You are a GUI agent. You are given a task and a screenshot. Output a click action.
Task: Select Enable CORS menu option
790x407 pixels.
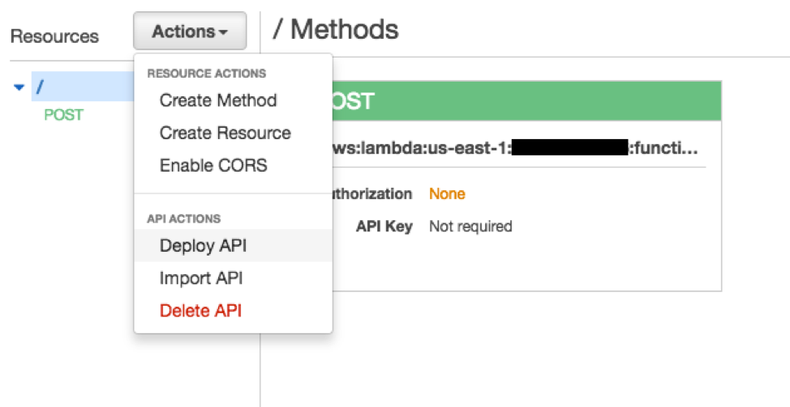[213, 165]
